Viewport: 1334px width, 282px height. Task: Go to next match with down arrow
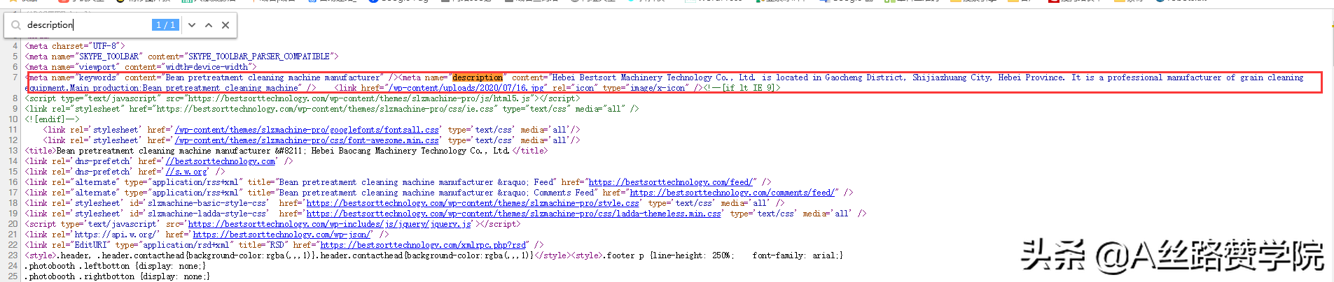coord(192,25)
